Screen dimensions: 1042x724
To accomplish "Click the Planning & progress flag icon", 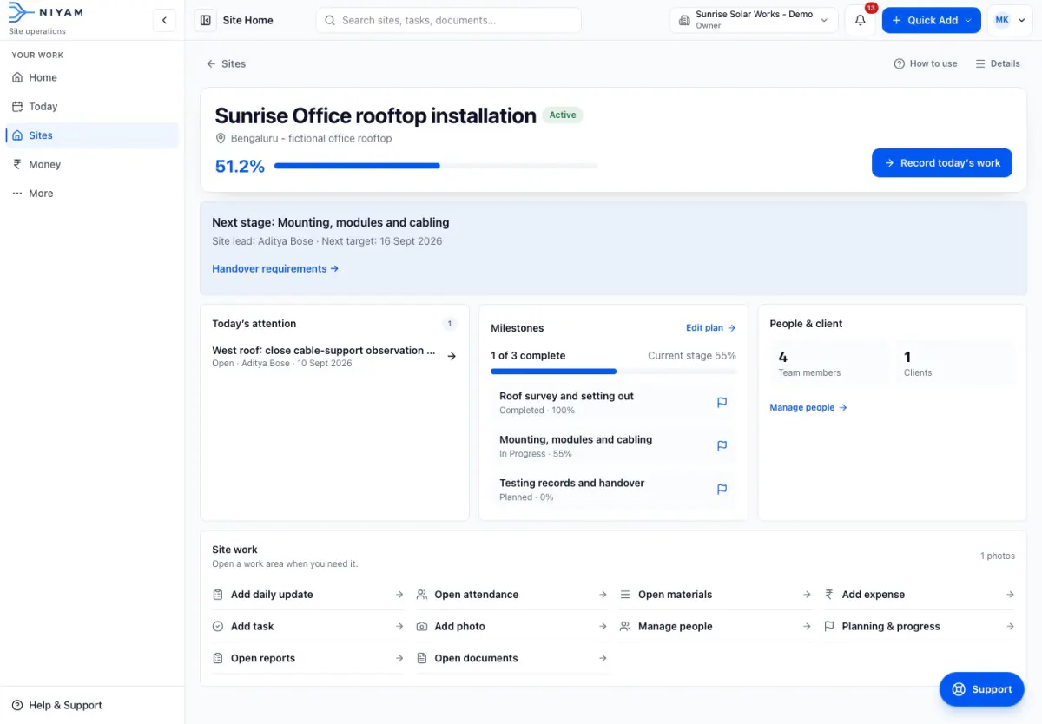I will click(829, 627).
